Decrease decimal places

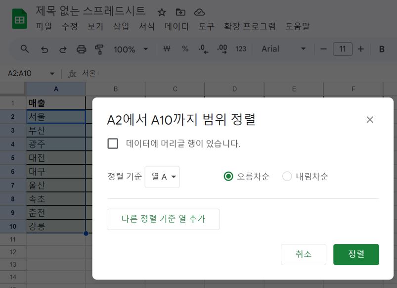(x=202, y=49)
